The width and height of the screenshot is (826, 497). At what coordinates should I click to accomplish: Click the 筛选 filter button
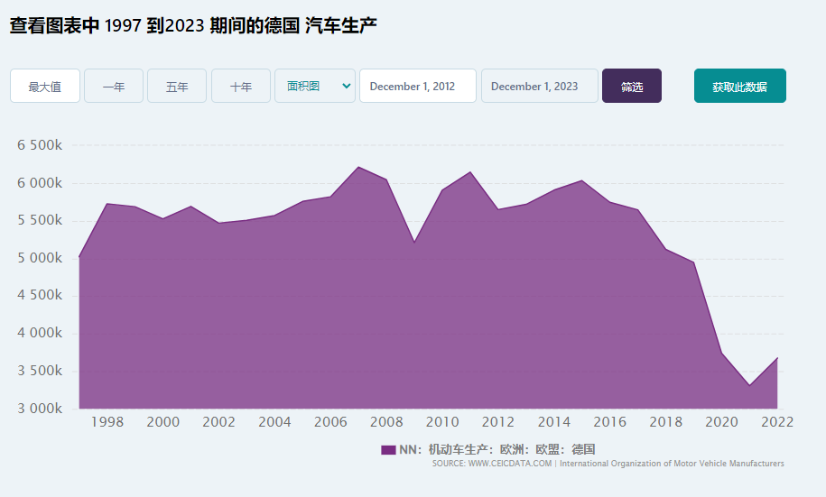click(632, 86)
